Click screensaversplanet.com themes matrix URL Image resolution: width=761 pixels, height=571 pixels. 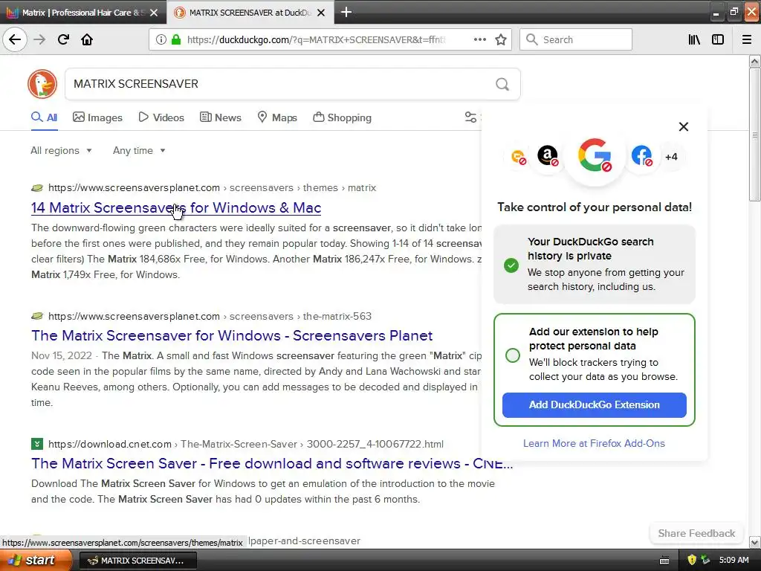pyautogui.click(x=212, y=187)
